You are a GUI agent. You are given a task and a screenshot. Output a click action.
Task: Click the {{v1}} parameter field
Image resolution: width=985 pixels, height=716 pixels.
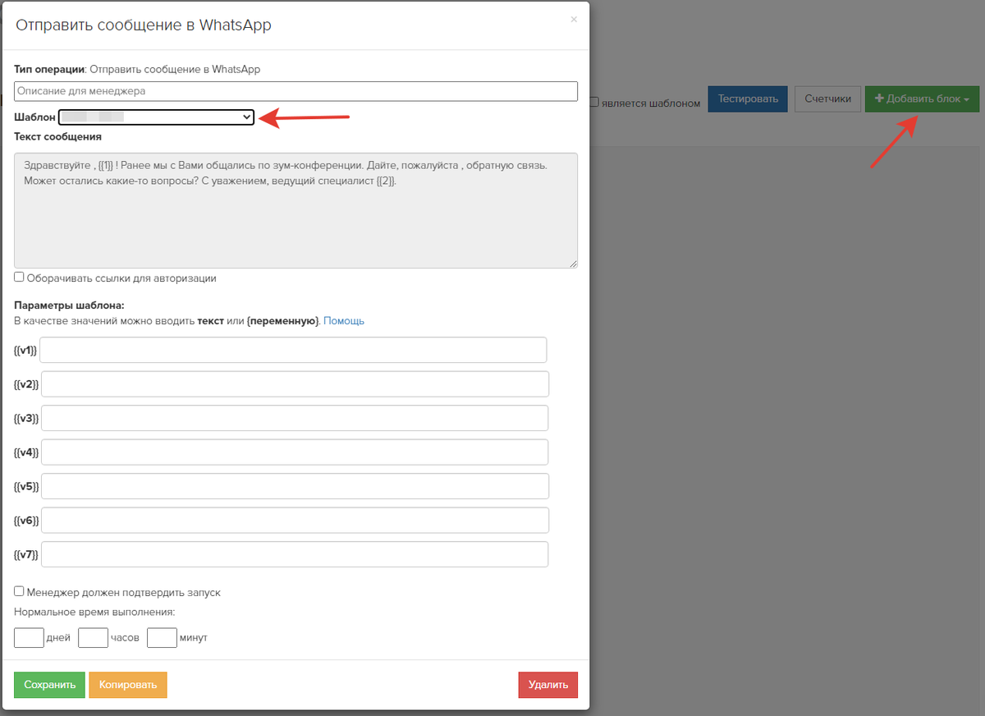tap(293, 350)
